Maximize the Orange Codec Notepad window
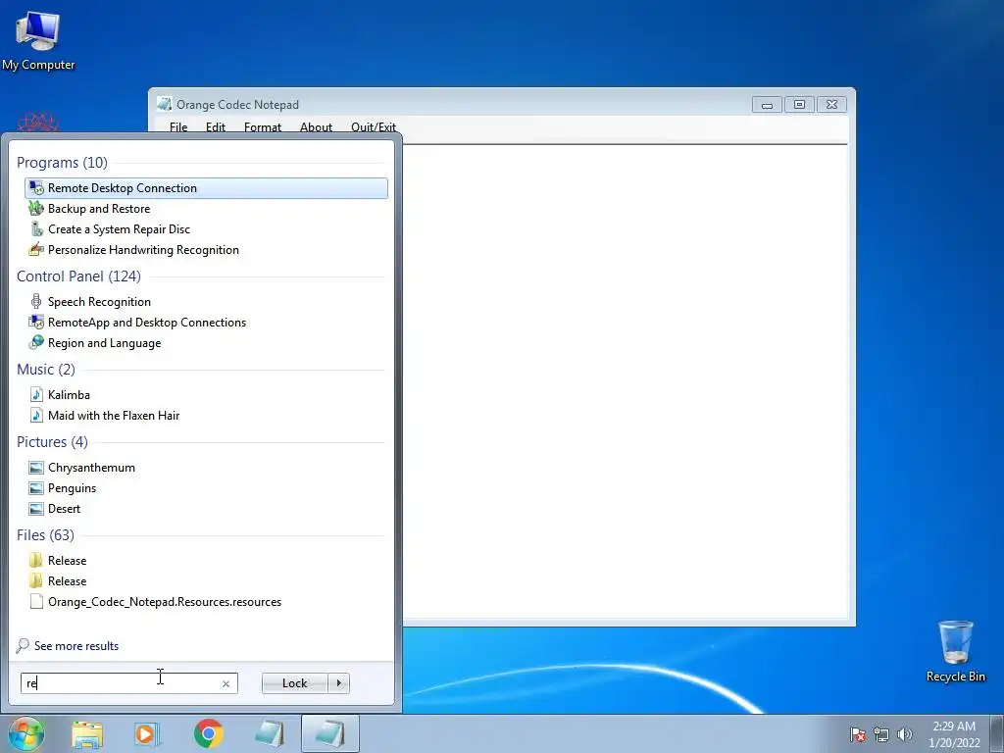 coord(799,104)
